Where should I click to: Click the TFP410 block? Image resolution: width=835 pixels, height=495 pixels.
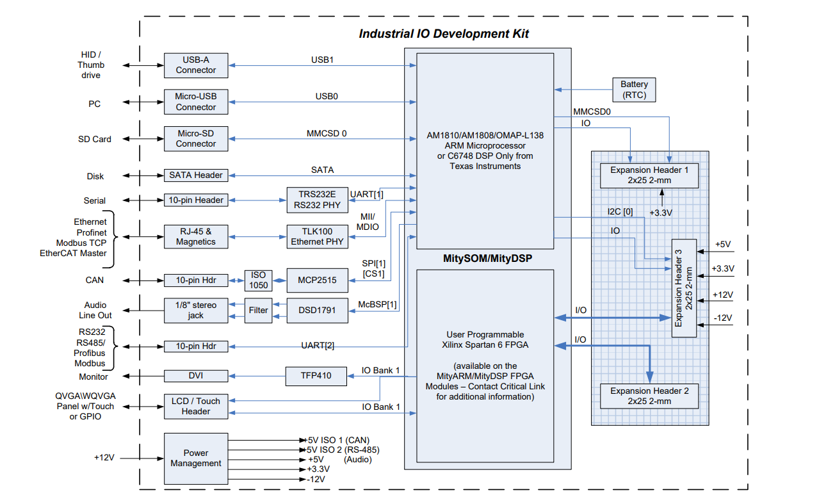click(317, 375)
